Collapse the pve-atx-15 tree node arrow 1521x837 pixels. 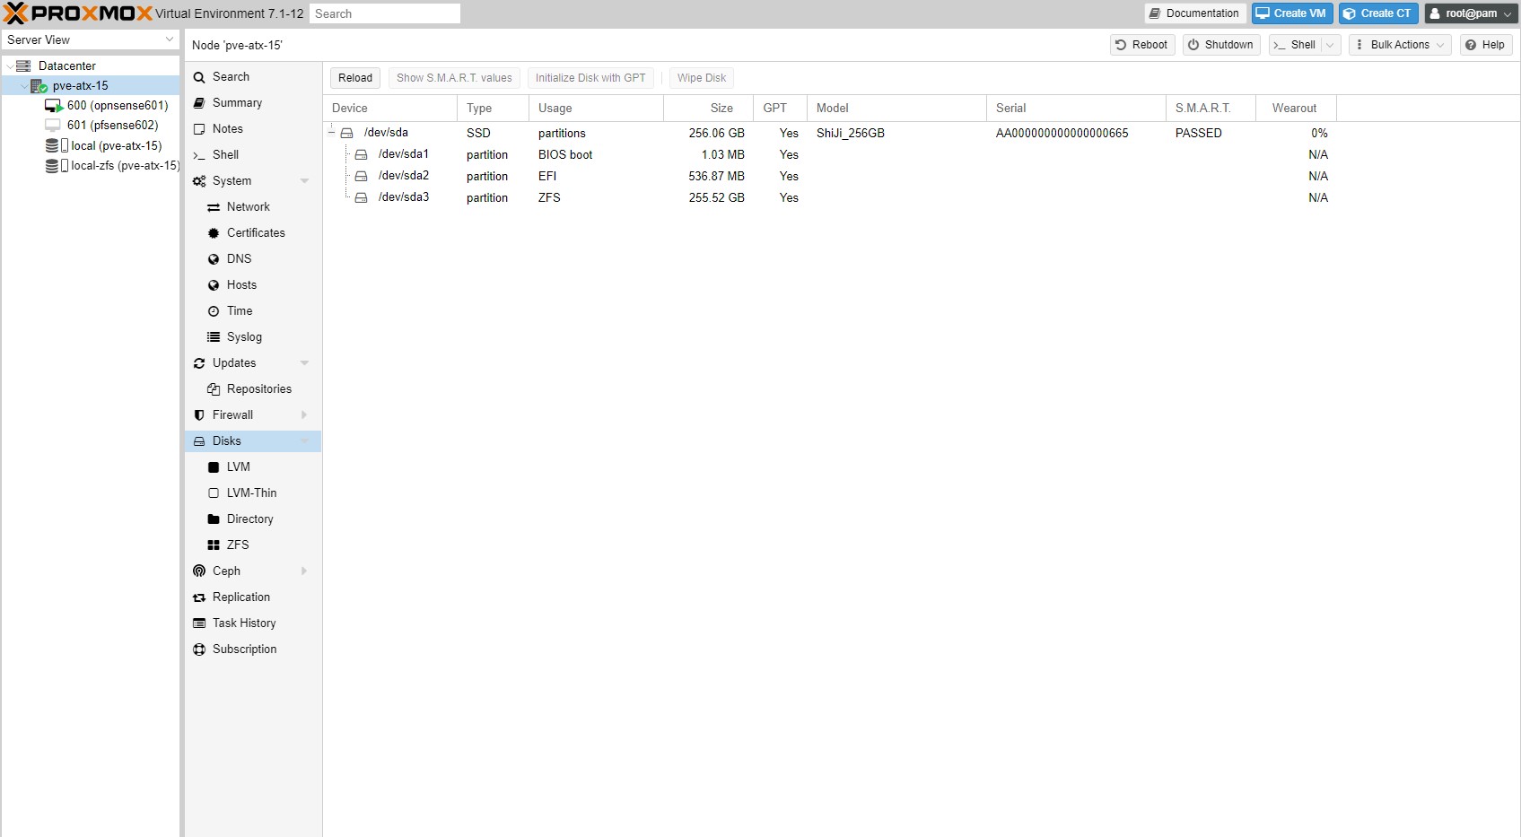coord(24,86)
